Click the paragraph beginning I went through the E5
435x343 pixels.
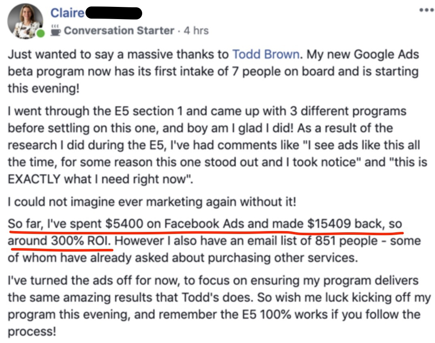(x=217, y=145)
